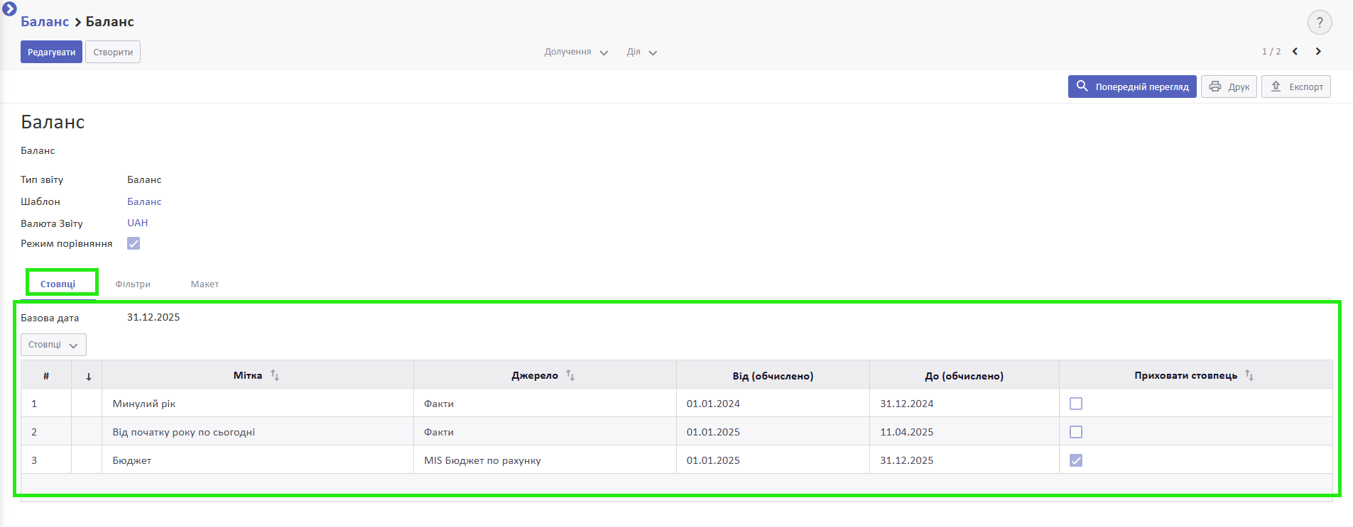The image size is (1353, 527).
Task: Open the Баланс template link
Action: click(x=144, y=201)
